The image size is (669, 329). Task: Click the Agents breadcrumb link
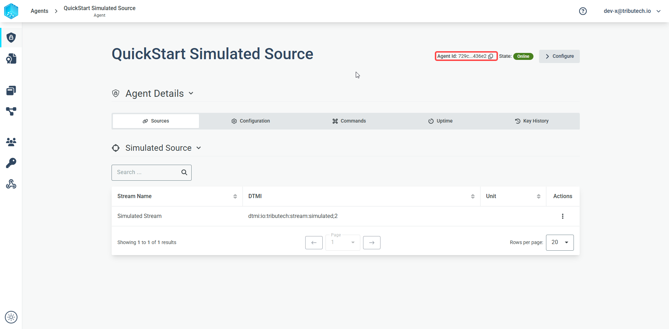(39, 11)
